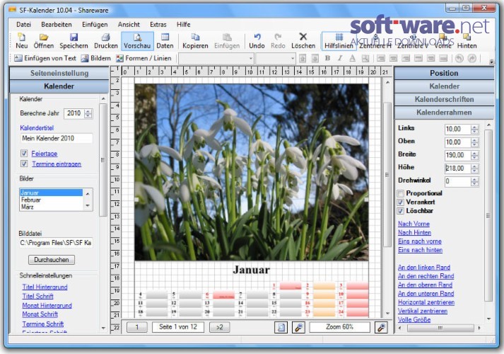This screenshot has width=504, height=354.
Task: Click the zoom in magnifier button
Action: [x=381, y=327]
